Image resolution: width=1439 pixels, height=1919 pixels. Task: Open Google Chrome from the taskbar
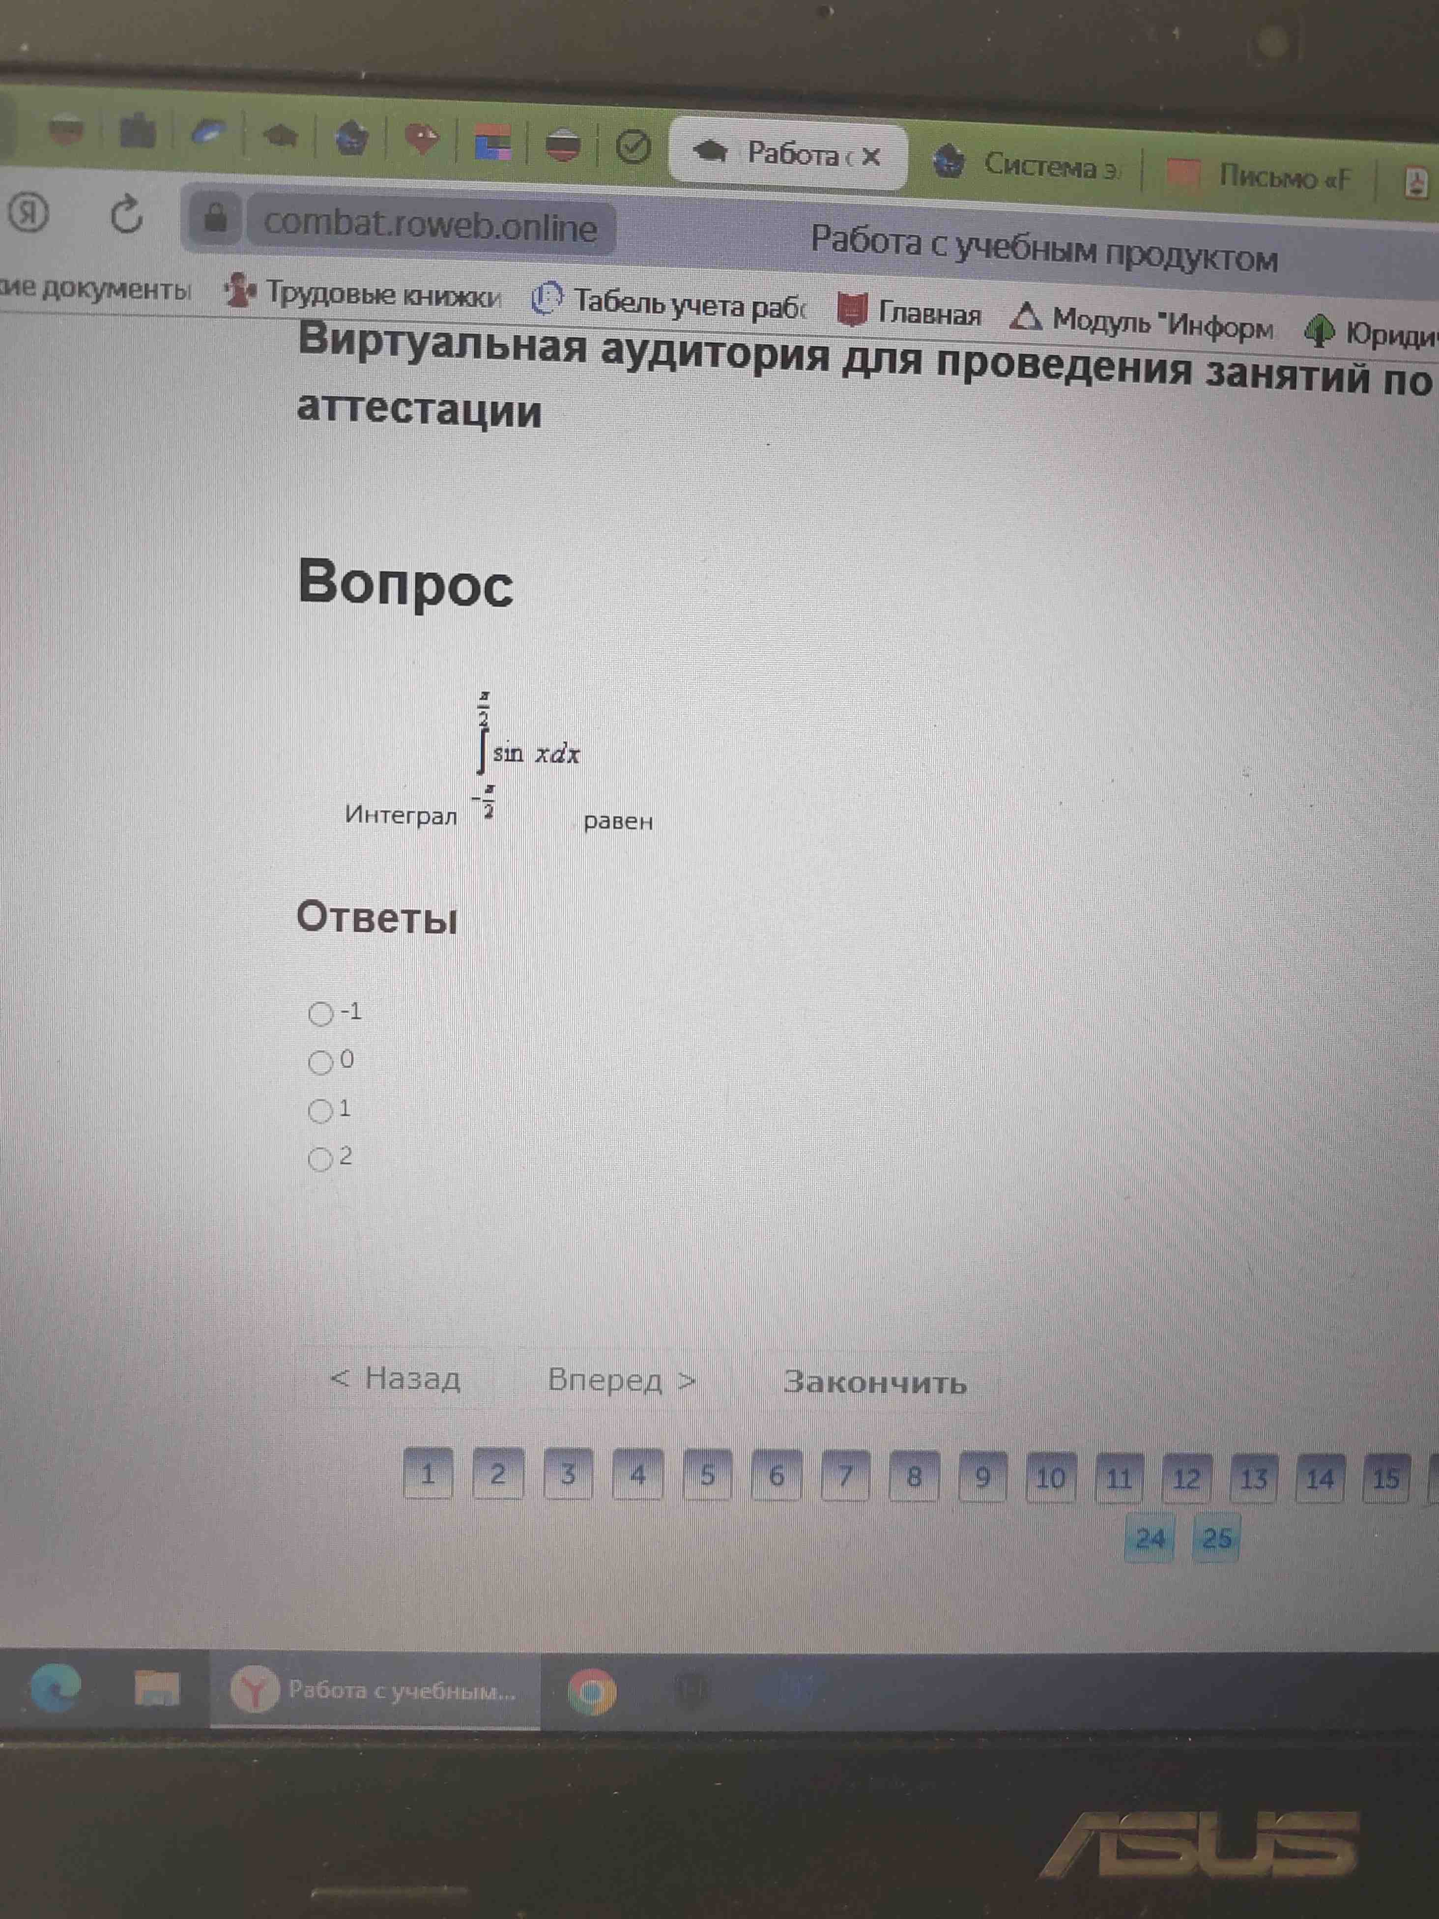[592, 1692]
